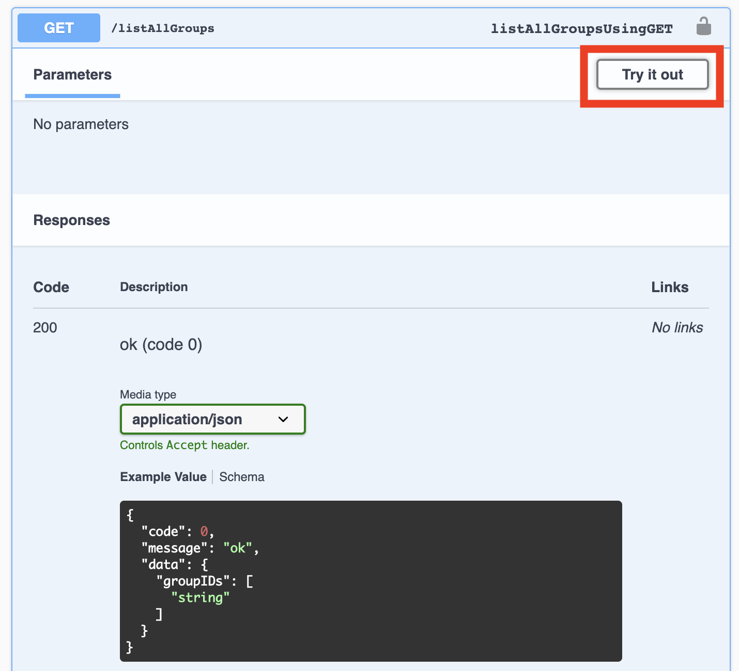Click the Parameters section heading
This screenshot has height=671, width=739.
pos(72,74)
